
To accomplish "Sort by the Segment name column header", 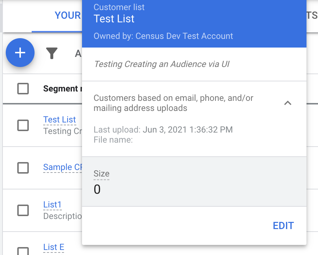I will (x=60, y=89).
